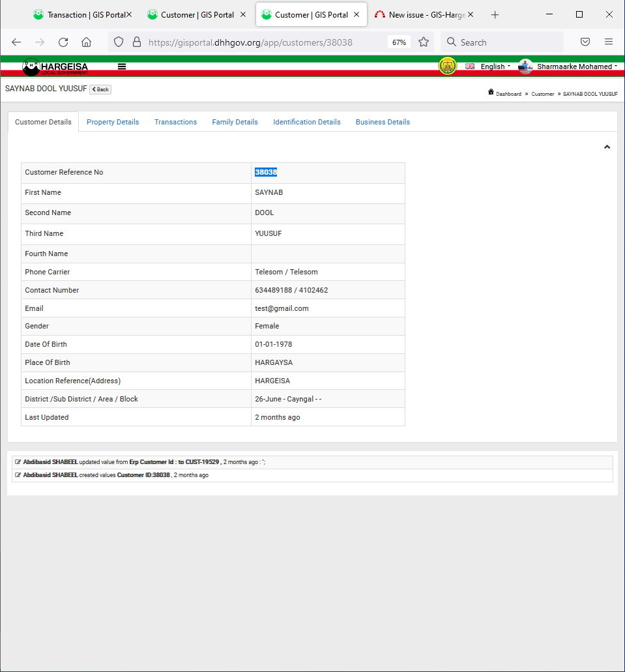Viewport: 625px width, 672px height.
Task: Go to Customer breadcrumb link
Action: pyautogui.click(x=543, y=94)
